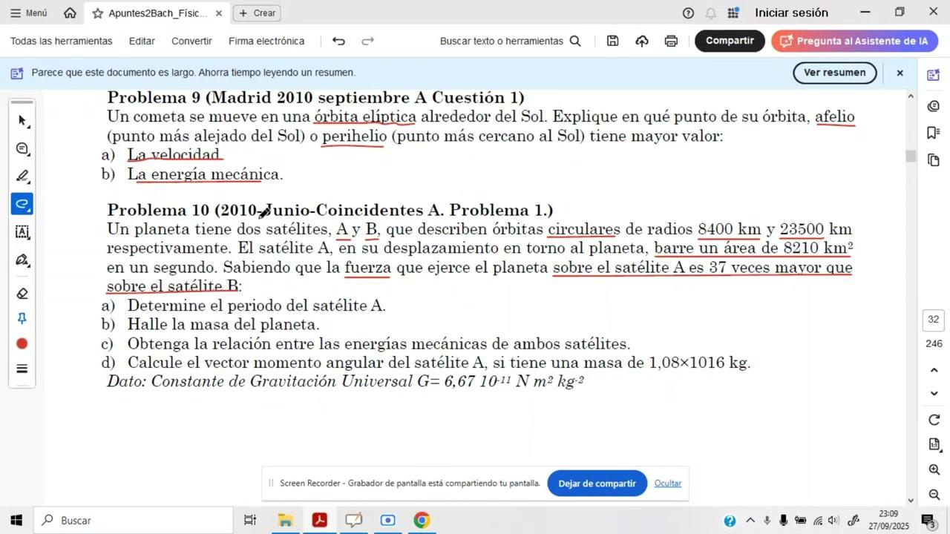This screenshot has width=950, height=534.
Task: Select the arrow selection tool
Action: pyautogui.click(x=22, y=121)
